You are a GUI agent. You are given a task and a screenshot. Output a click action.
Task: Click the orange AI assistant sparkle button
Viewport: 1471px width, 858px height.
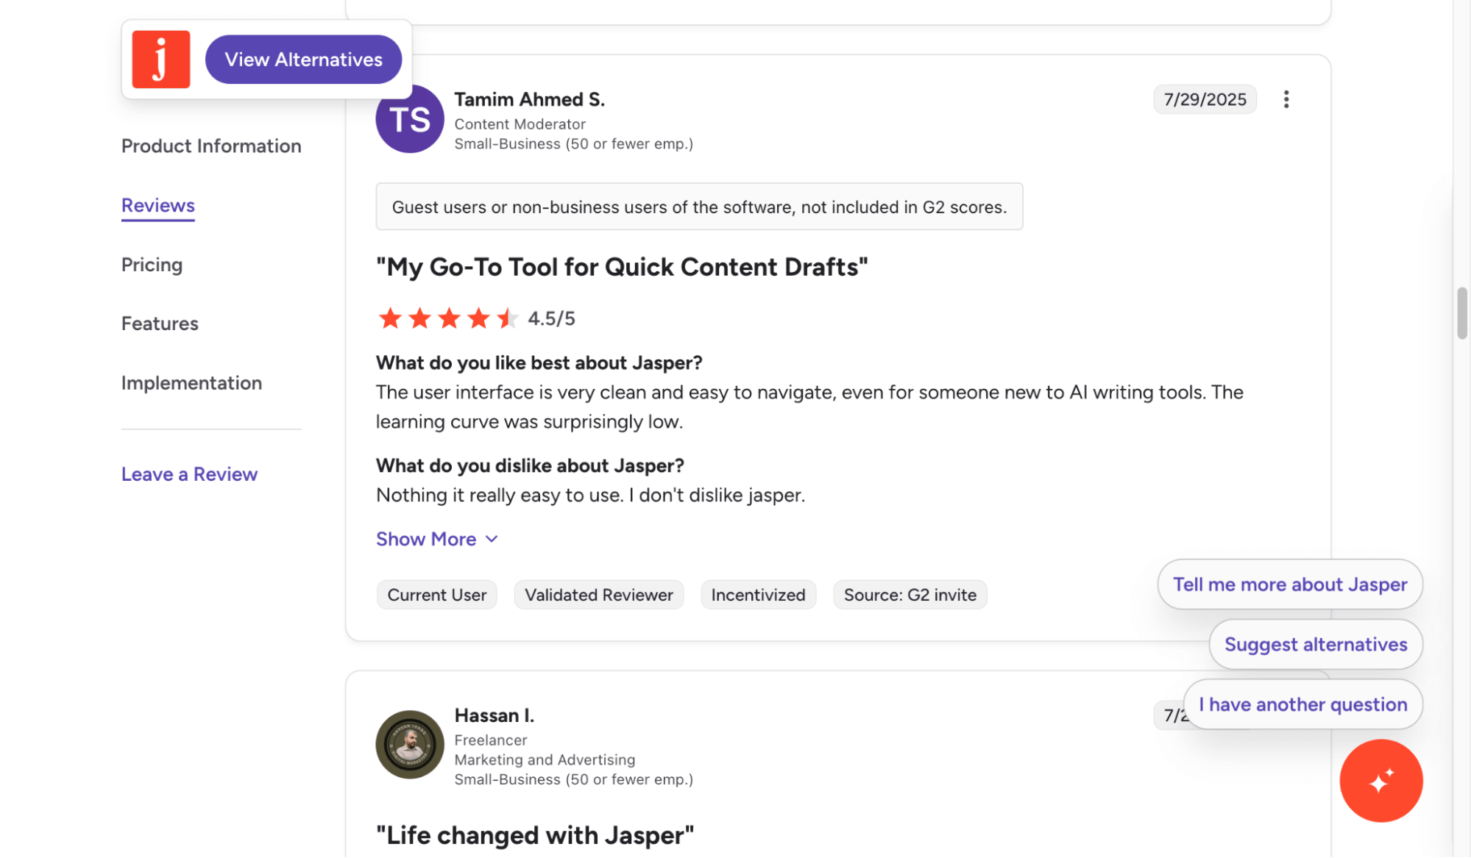pyautogui.click(x=1381, y=781)
